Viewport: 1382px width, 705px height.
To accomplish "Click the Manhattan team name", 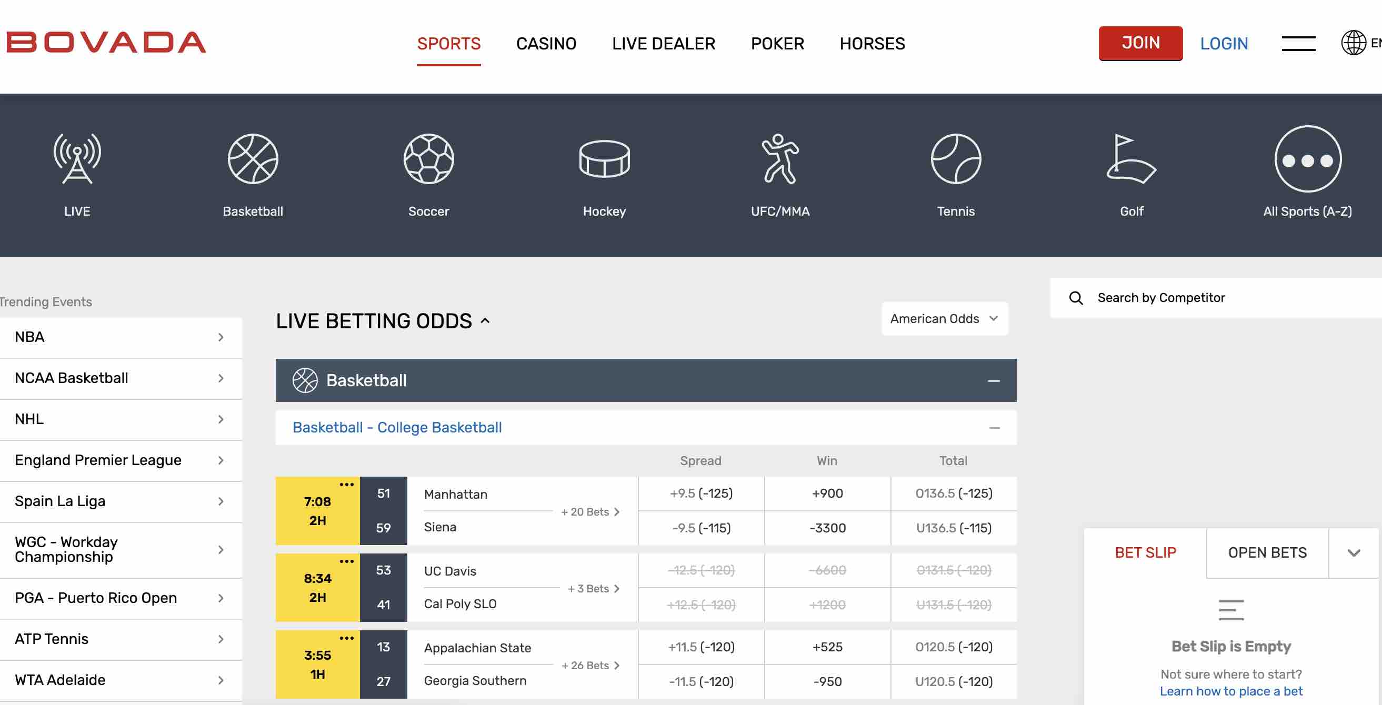I will pyautogui.click(x=455, y=495).
